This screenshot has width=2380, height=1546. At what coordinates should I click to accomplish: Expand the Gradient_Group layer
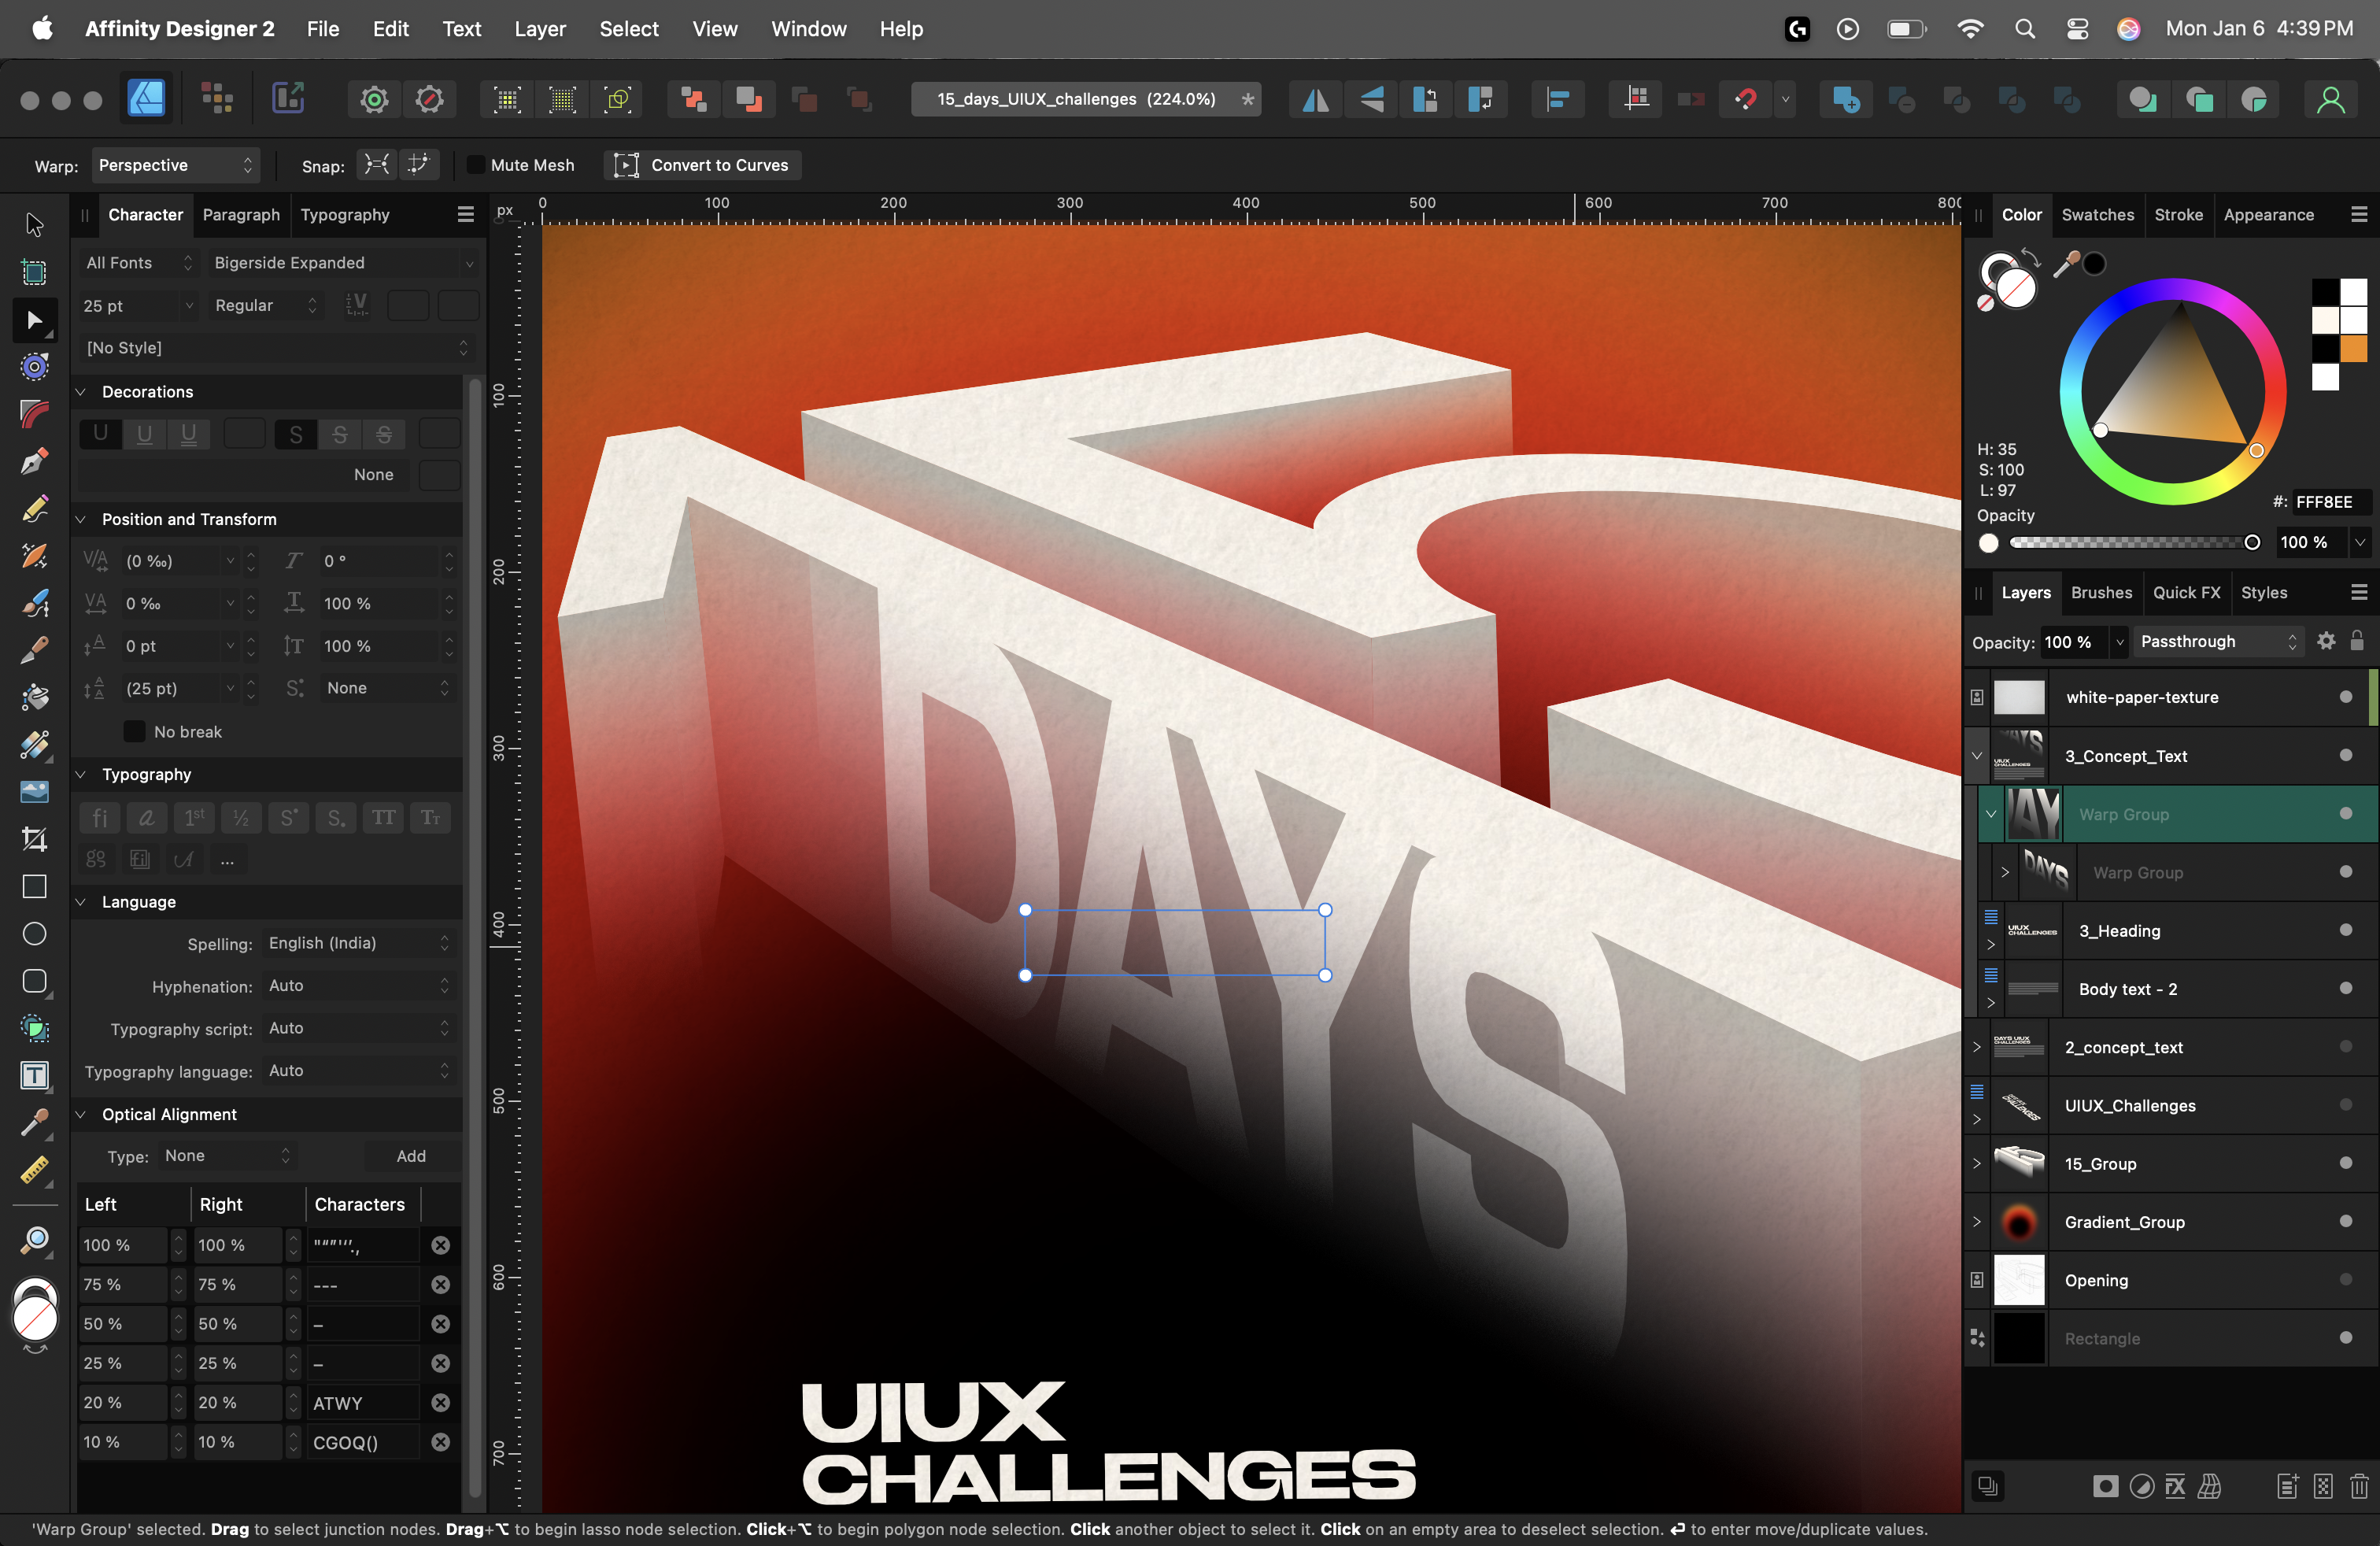1976,1221
